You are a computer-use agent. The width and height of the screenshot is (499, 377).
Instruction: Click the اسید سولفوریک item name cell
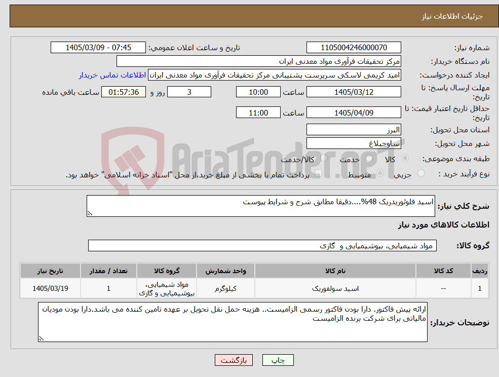[x=335, y=288]
